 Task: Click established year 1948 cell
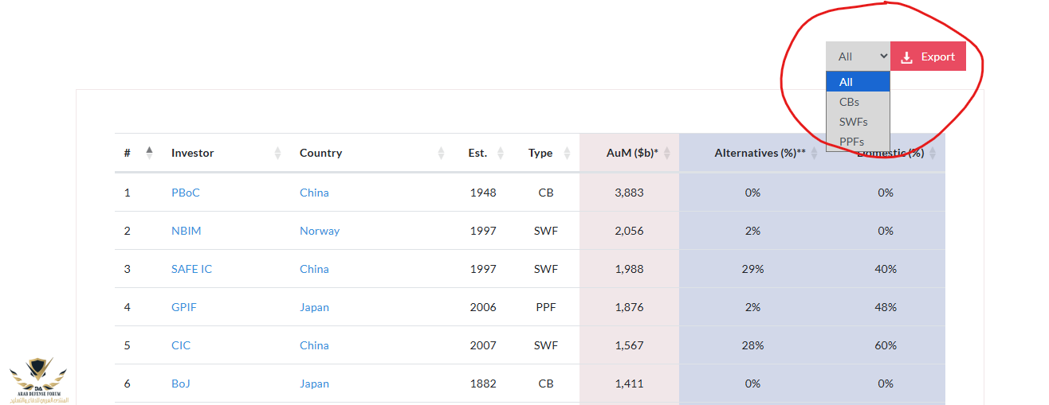(x=483, y=193)
